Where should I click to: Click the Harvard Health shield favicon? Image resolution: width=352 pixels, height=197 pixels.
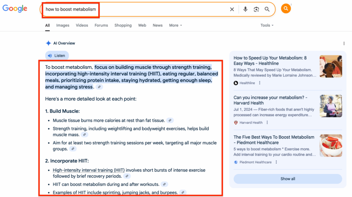coord(236,123)
